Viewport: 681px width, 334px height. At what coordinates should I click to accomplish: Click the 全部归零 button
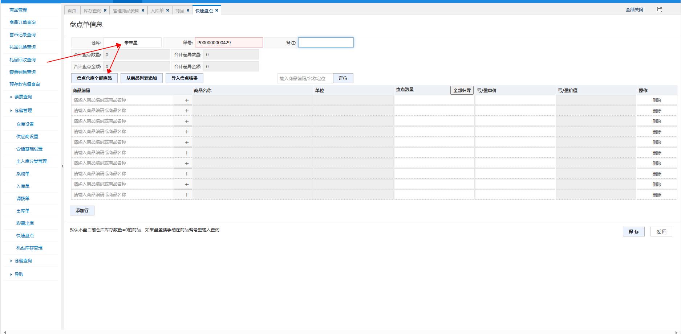pos(462,91)
